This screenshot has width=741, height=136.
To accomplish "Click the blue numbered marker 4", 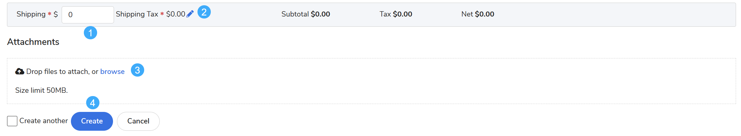I will point(92,103).
